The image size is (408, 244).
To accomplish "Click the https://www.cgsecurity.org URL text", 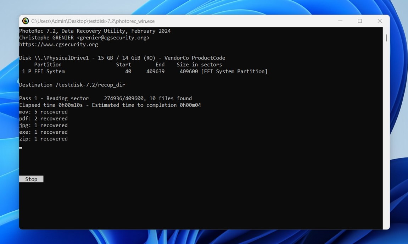I will pos(58,45).
